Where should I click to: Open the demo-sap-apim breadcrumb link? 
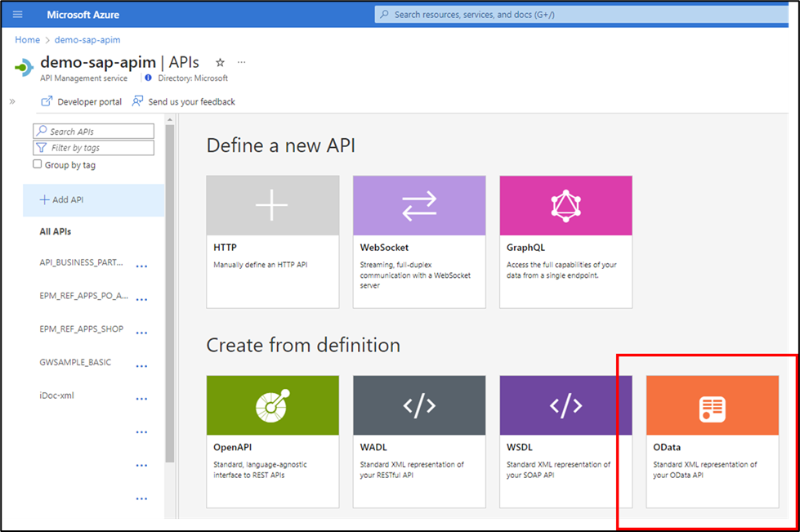pos(87,40)
